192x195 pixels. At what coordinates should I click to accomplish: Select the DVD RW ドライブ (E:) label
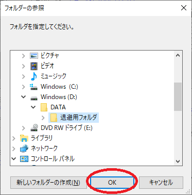66,128
